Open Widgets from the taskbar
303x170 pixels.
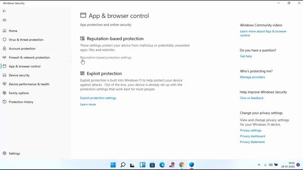[143, 165]
